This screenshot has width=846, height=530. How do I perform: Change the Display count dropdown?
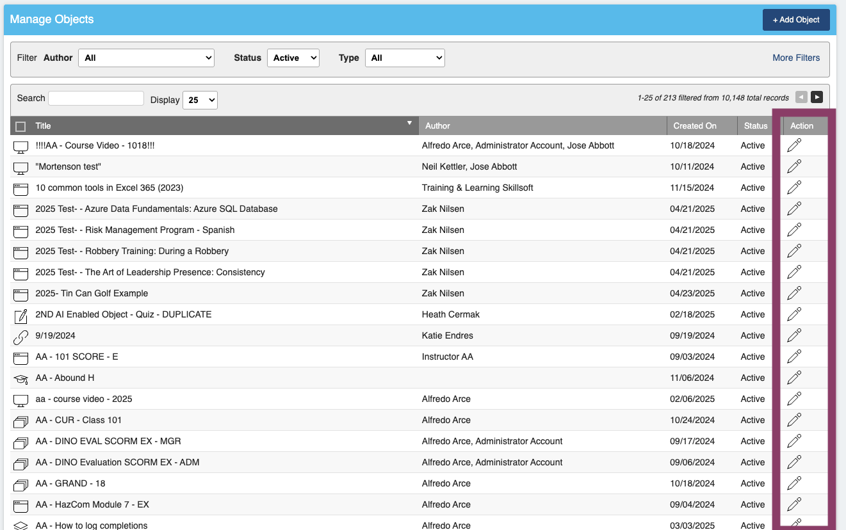pos(200,100)
